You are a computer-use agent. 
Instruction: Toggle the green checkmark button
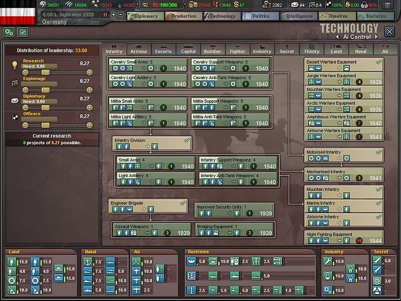pos(23,32)
